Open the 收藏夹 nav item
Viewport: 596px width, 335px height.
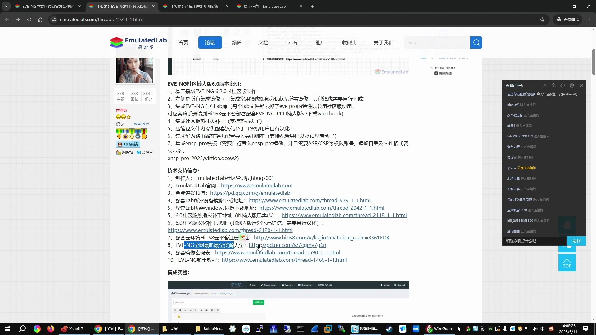[350, 42]
